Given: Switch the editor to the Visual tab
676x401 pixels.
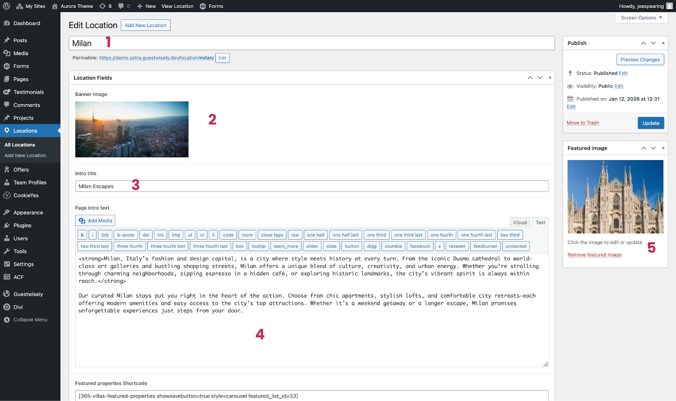Looking at the screenshot, I should 520,223.
